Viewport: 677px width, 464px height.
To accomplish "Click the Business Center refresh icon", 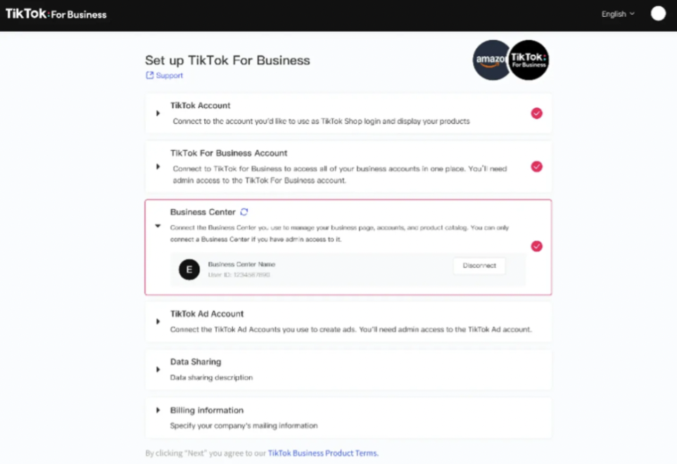I will (244, 212).
